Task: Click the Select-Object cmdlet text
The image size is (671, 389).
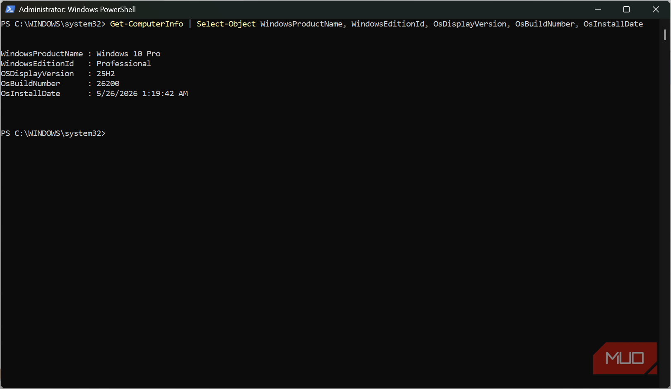Action: tap(226, 24)
